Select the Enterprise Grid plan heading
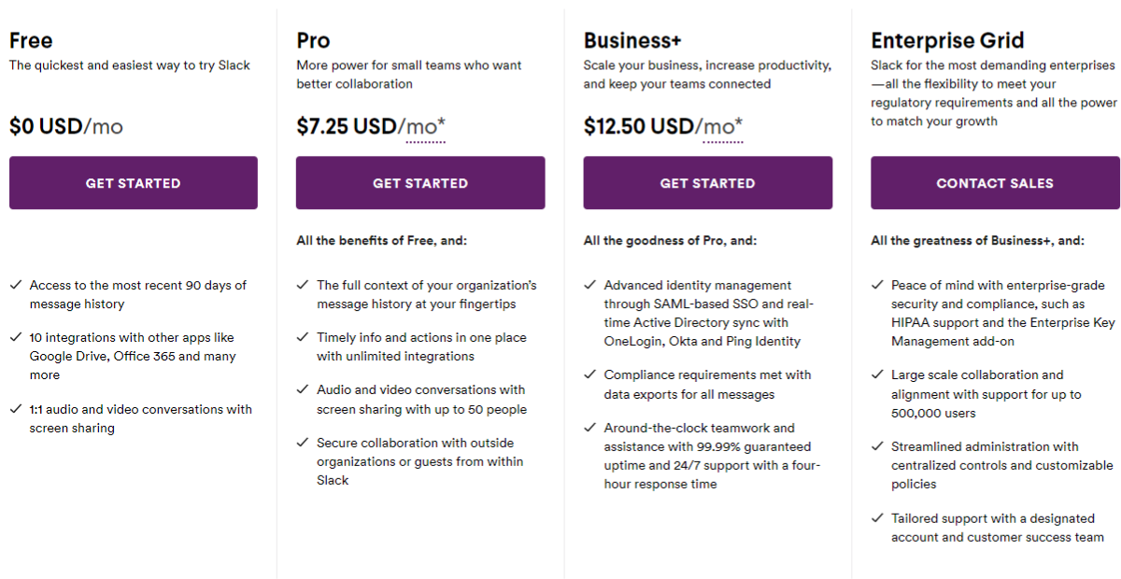1121x579 pixels. 947,40
